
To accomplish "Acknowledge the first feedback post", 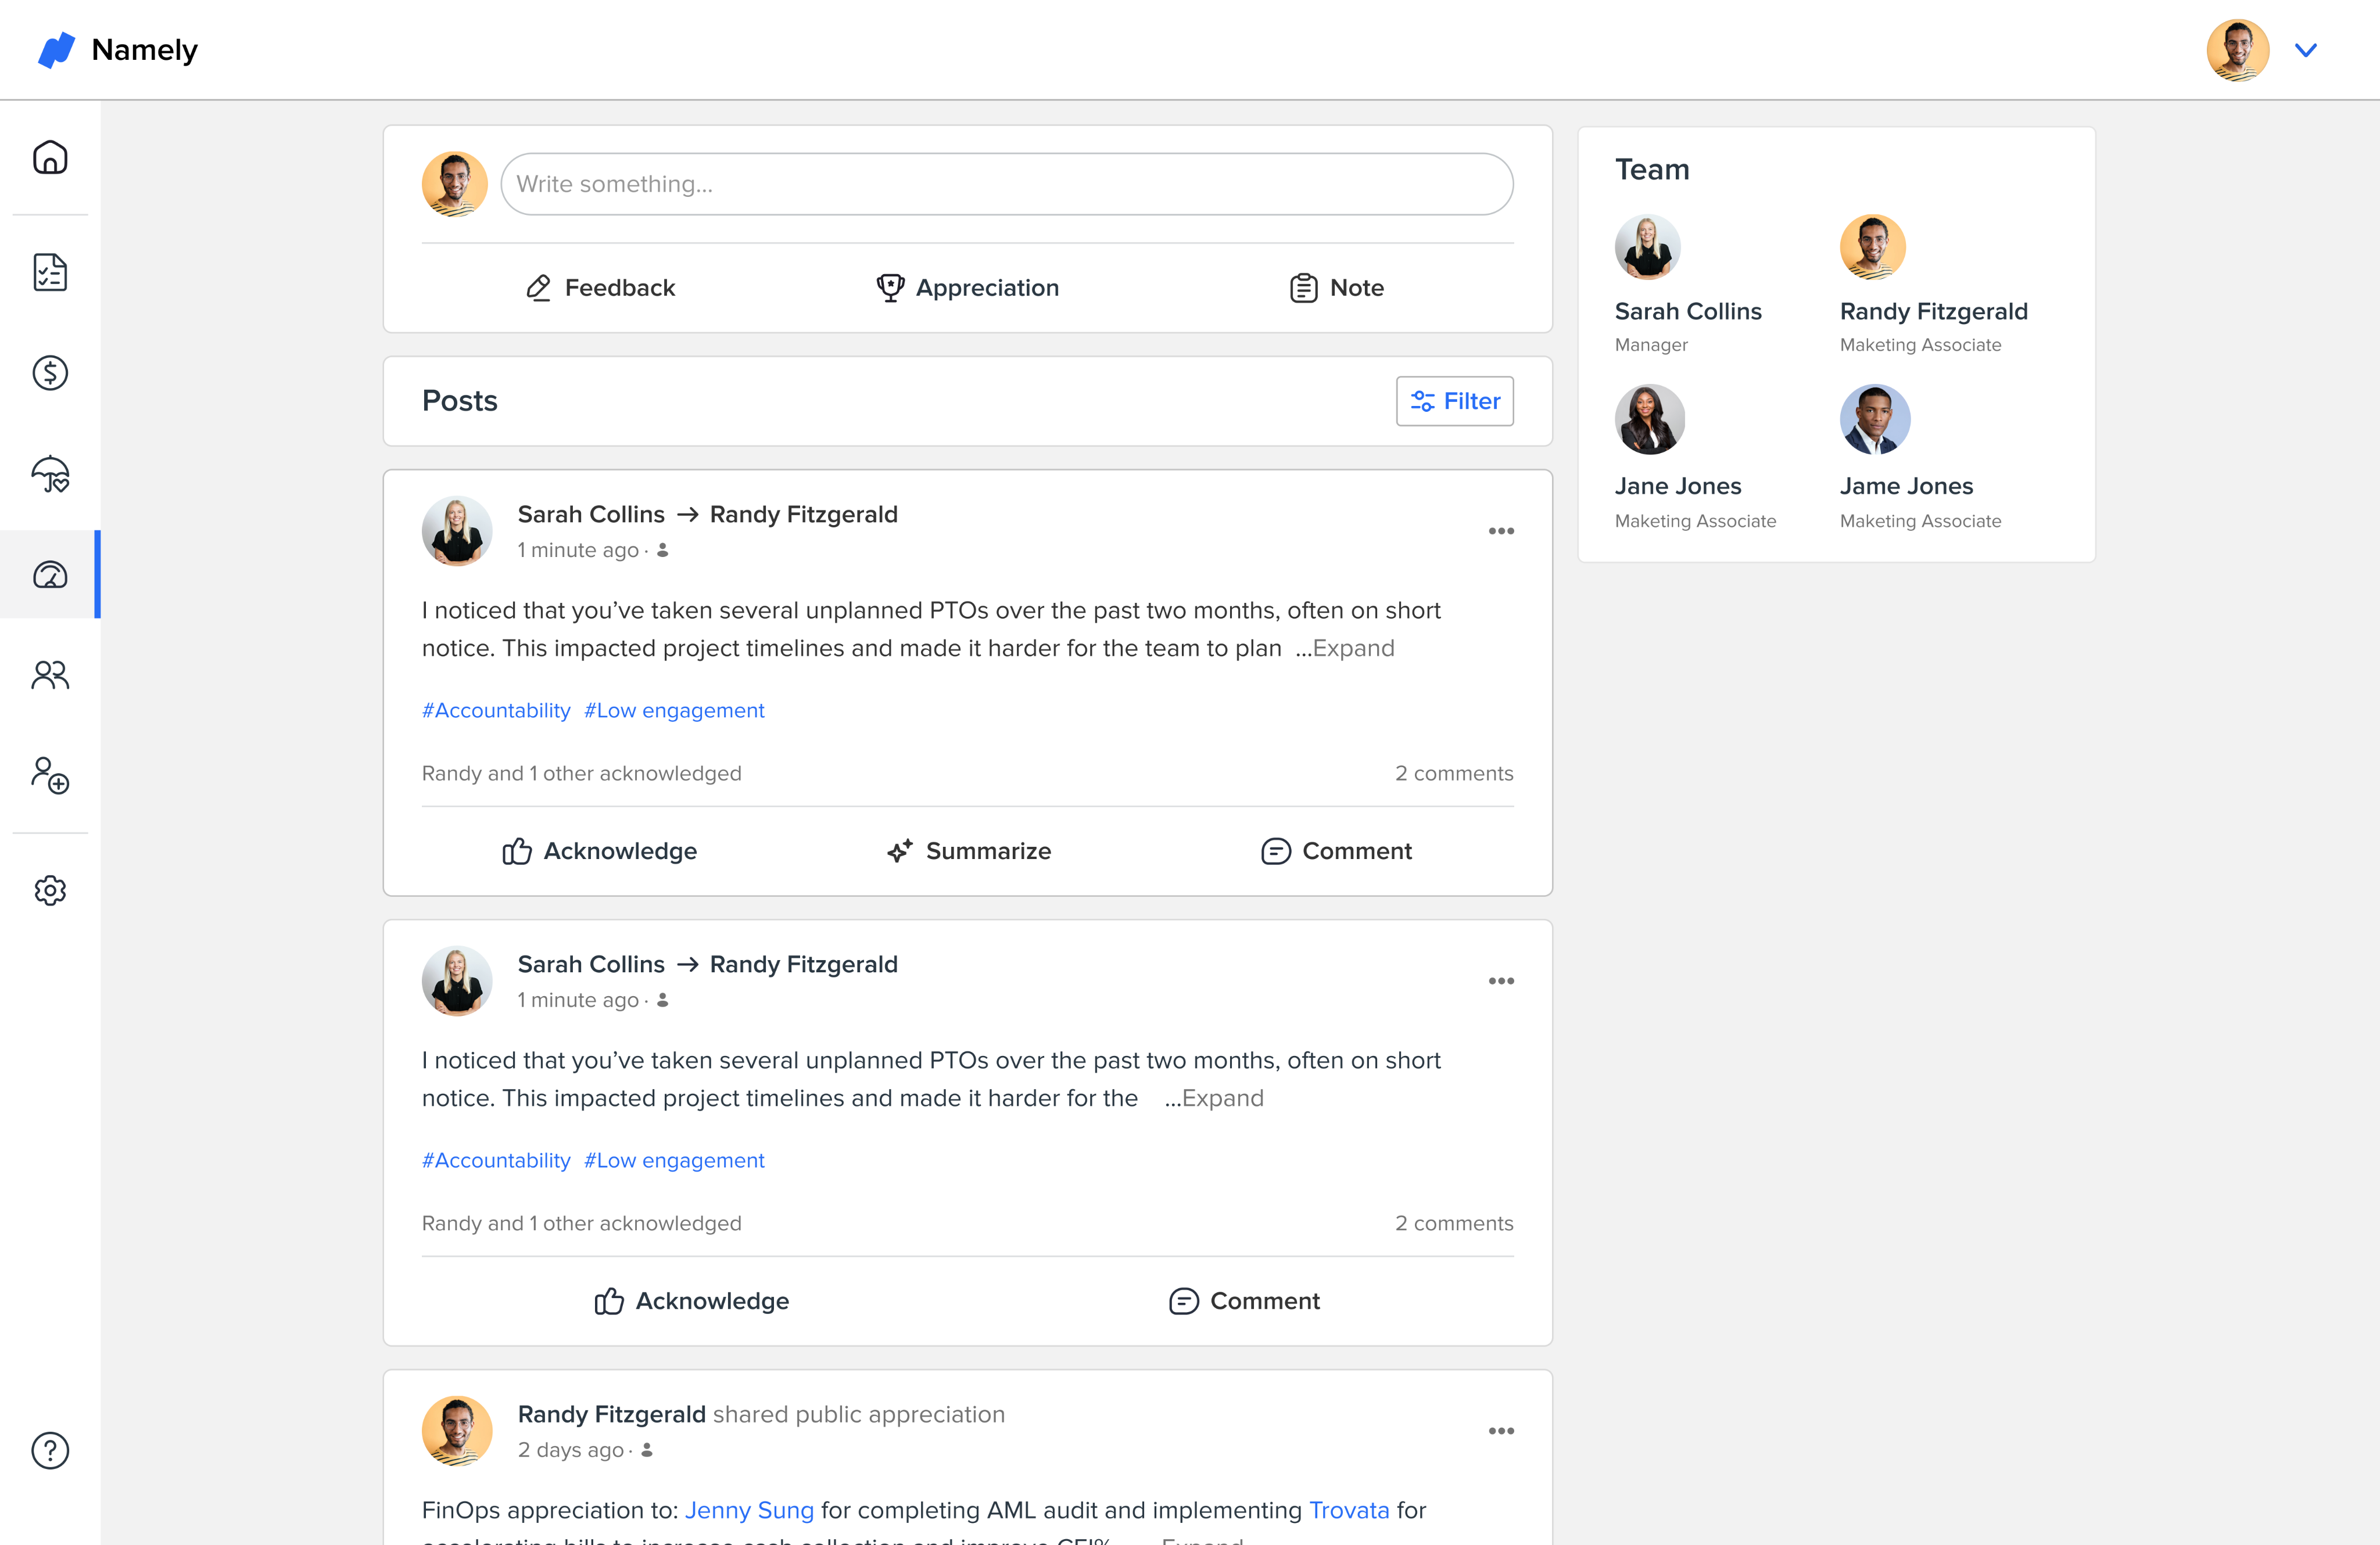I will tap(599, 850).
